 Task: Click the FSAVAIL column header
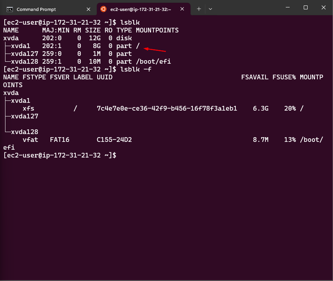click(255, 77)
